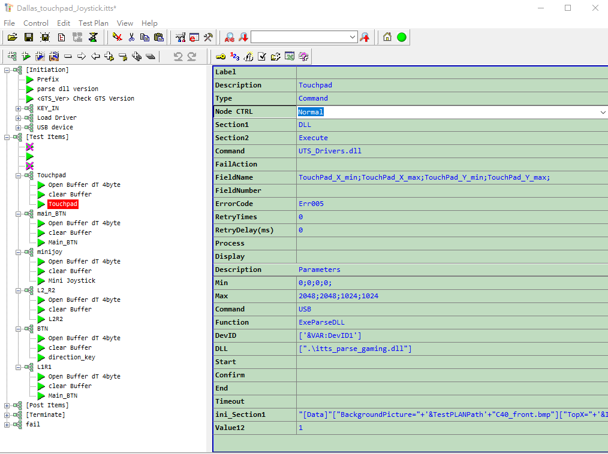The height and width of the screenshot is (454, 608).
Task: Select the 'parse dll version' tree item
Action: (x=68, y=89)
